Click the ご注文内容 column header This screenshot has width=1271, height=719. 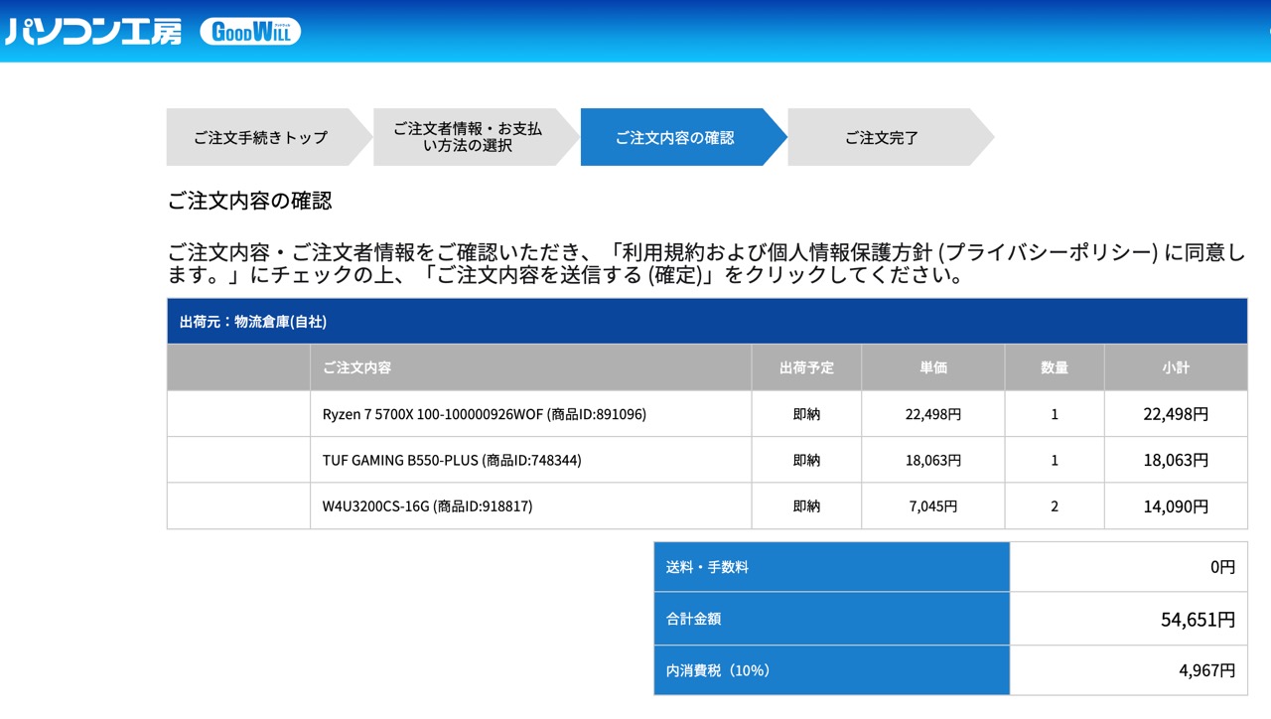point(530,367)
